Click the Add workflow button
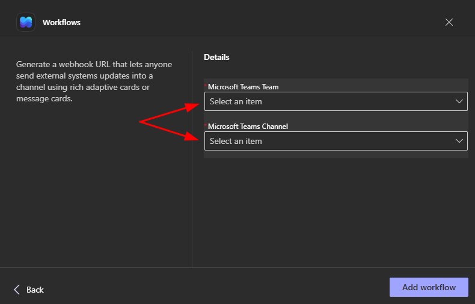This screenshot has width=475, height=304. [x=429, y=287]
